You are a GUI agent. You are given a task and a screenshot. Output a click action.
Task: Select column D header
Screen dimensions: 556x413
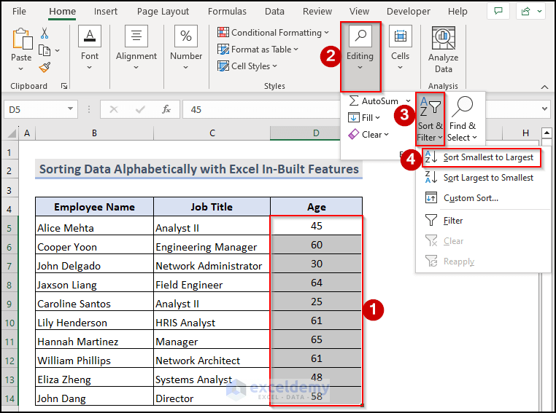(316, 133)
